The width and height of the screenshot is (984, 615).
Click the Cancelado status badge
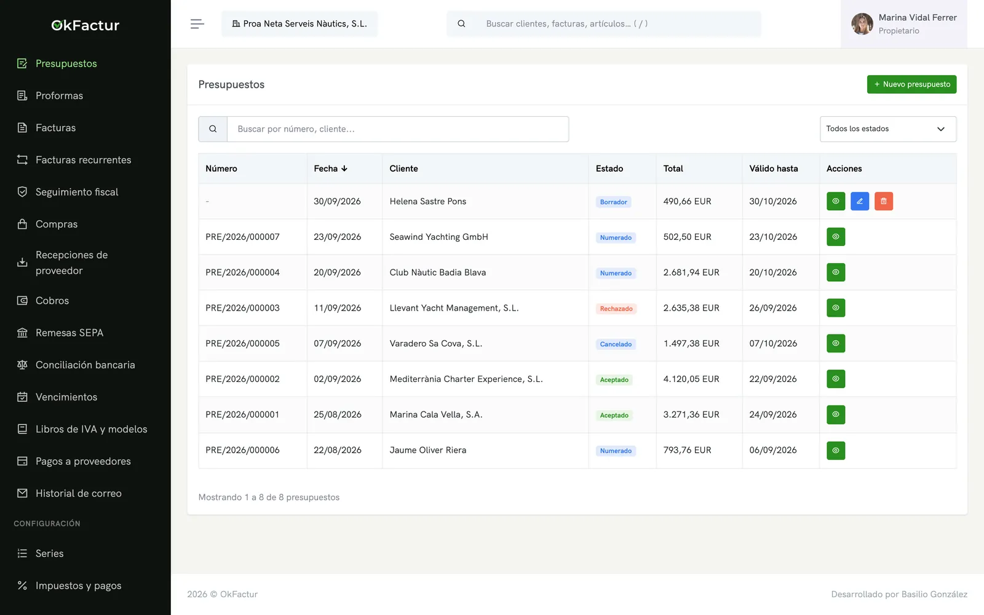click(x=616, y=344)
